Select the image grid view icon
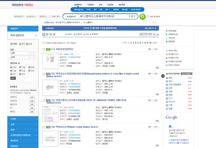 click(x=50, y=34)
